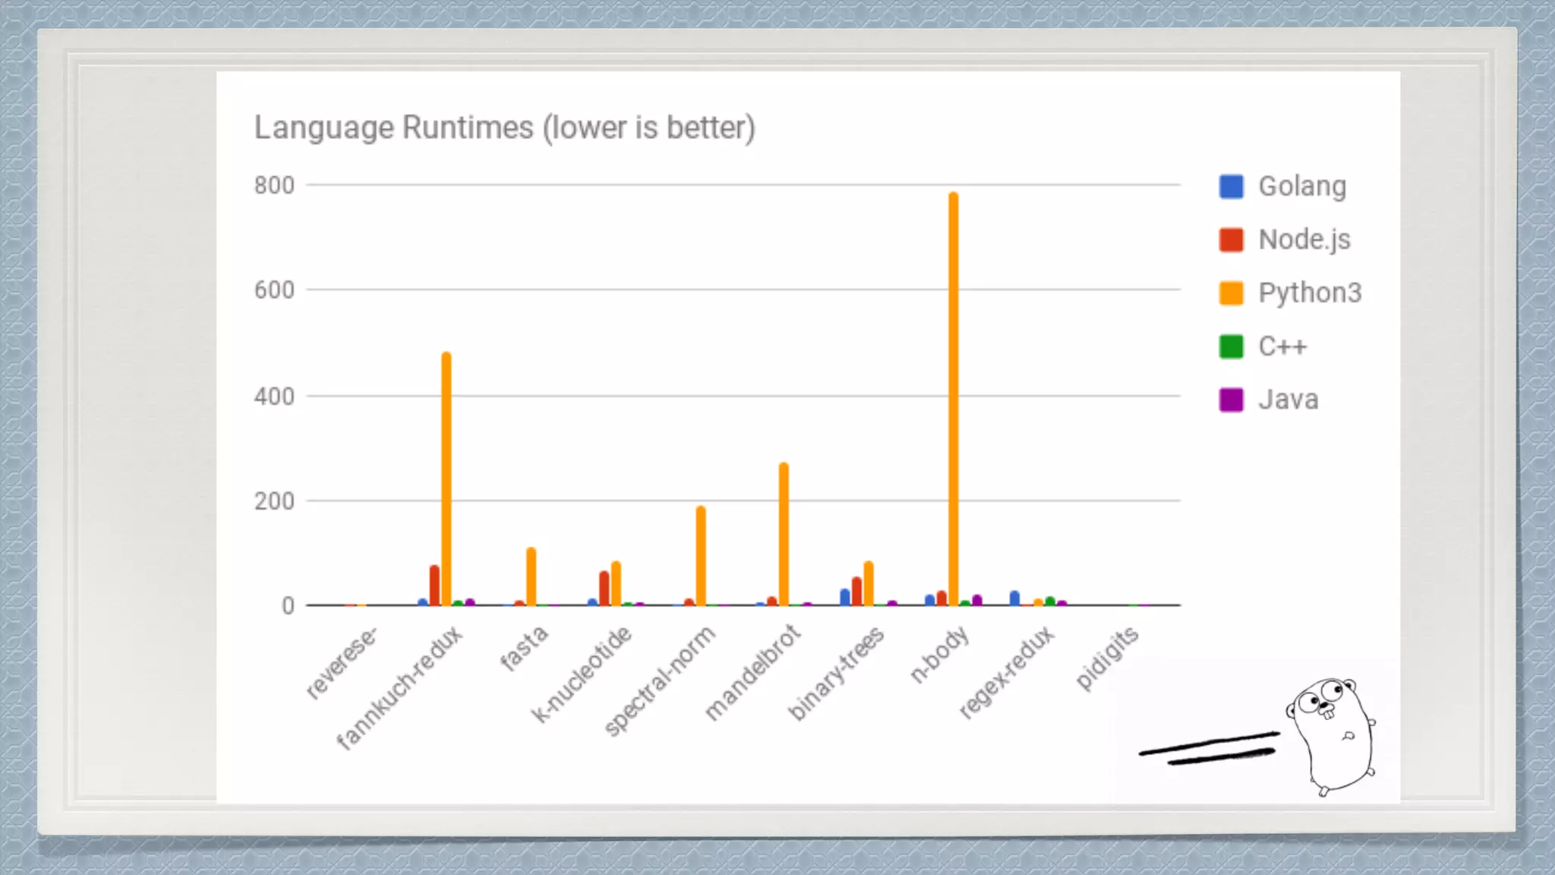Click the Go gopher mascot image
Screen dimensions: 1555x875
[x=1330, y=737]
